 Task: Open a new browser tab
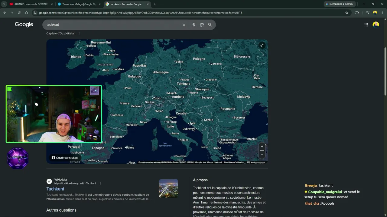pyautogui.click(x=155, y=4)
